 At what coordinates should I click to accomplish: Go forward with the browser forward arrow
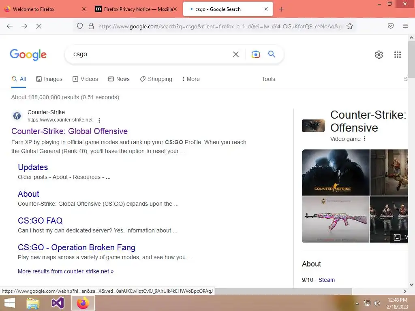(24, 26)
